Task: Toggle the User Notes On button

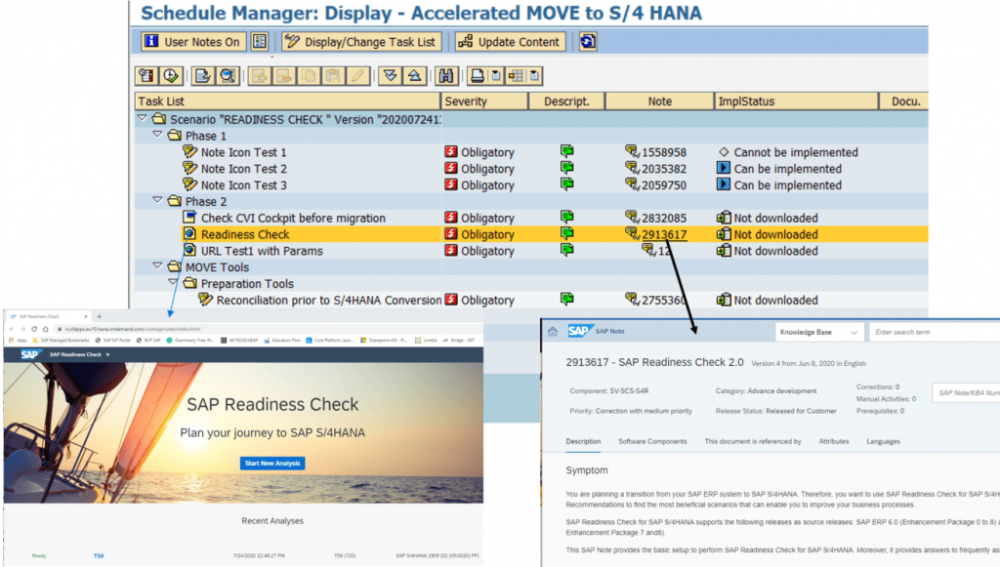Action: click(x=193, y=41)
